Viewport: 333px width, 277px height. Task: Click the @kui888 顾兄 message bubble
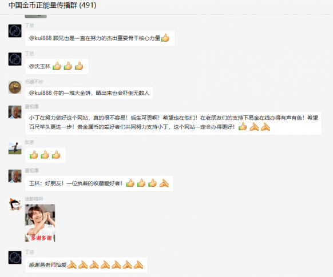coord(100,38)
